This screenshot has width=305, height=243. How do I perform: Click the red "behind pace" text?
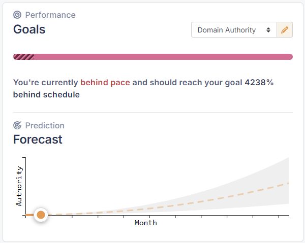(105, 82)
